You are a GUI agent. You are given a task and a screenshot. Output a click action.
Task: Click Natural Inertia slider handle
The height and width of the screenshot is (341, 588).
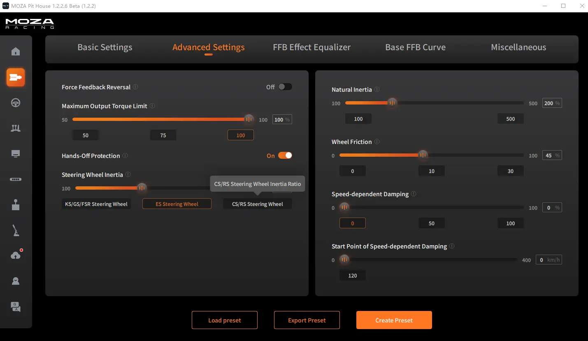393,103
